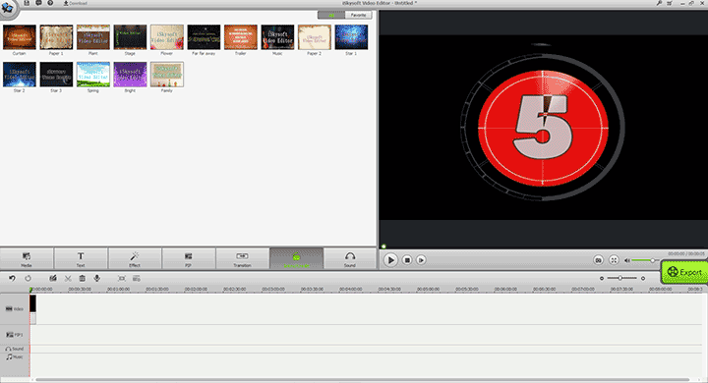708x383 pixels.
Task: Click the register key icon in title bar
Action: 659,3
